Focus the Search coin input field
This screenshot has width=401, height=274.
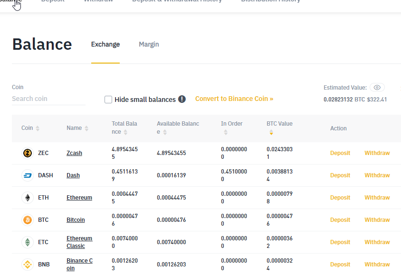[48, 99]
